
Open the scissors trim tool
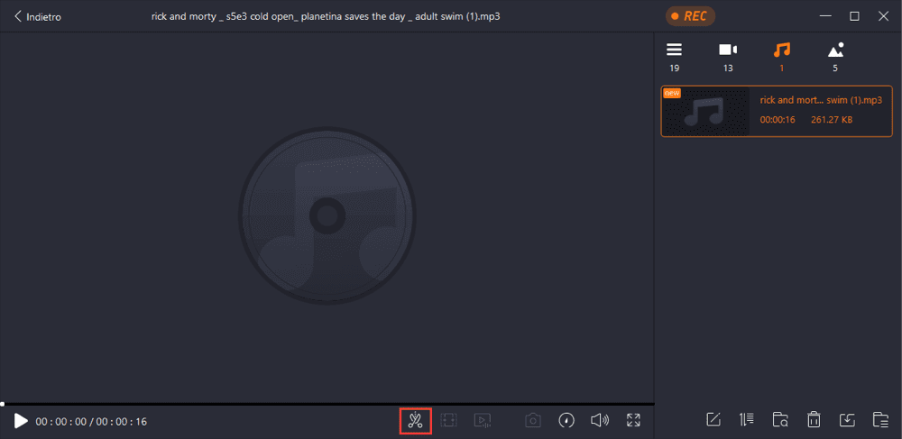point(415,421)
